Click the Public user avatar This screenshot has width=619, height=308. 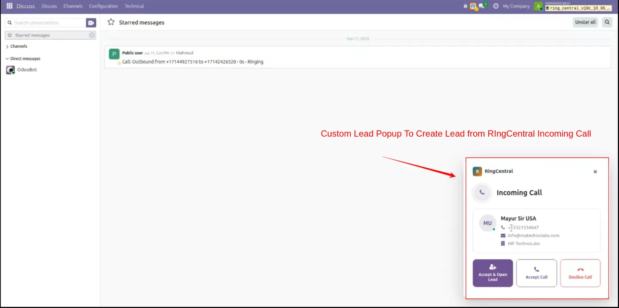[114, 54]
